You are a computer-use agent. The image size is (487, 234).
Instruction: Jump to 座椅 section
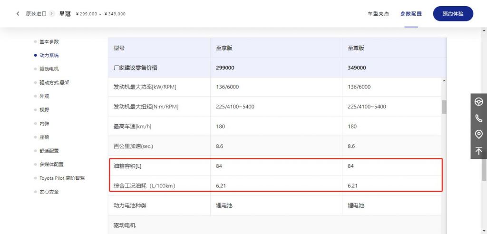tap(44, 137)
